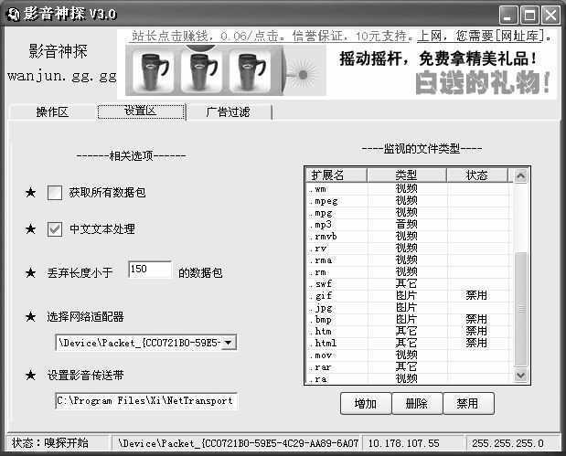Open the 广告过滤 tab
The width and height of the screenshot is (566, 456).
click(228, 112)
